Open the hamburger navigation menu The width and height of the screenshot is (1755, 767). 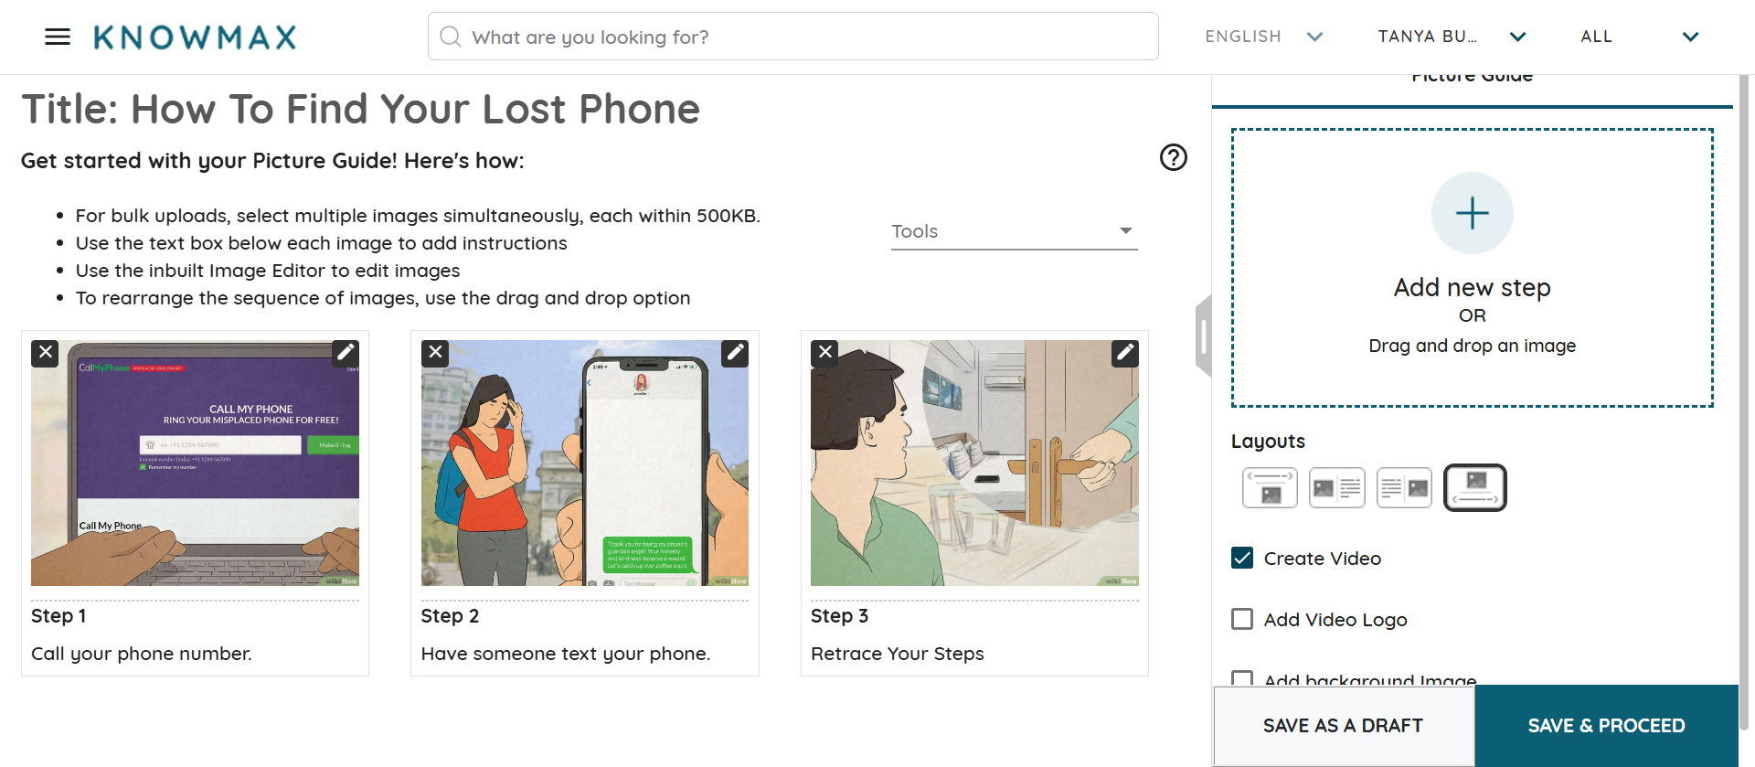[58, 37]
